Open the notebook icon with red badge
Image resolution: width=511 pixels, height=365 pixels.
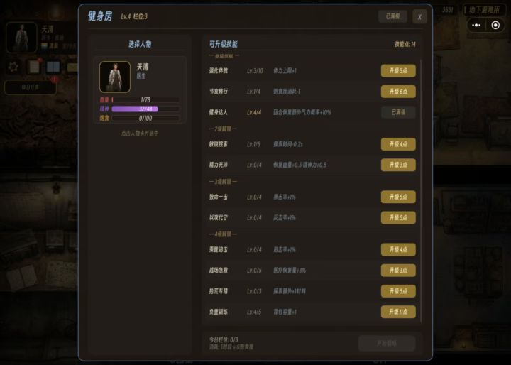34,67
